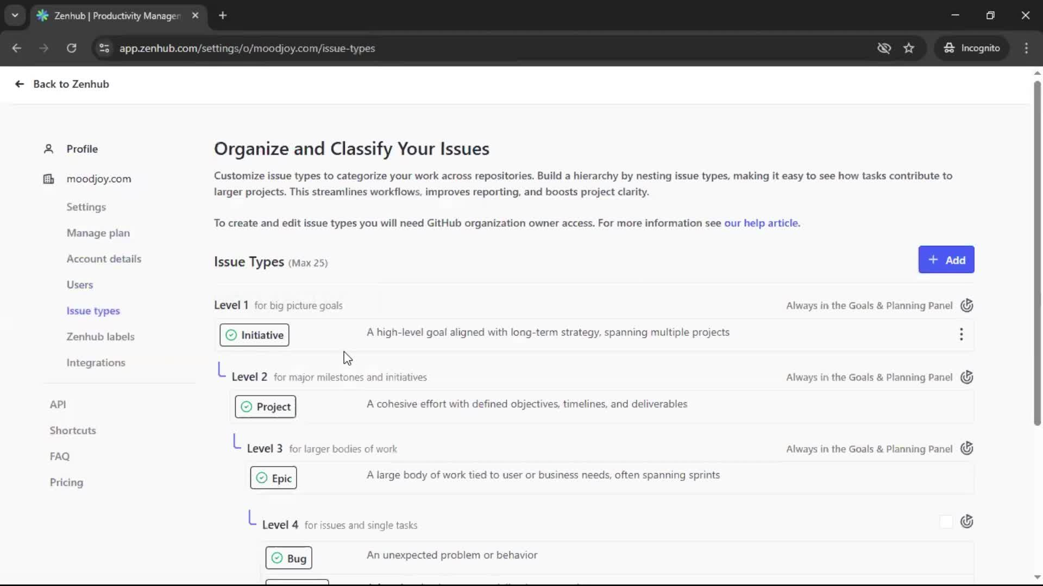Screen dimensions: 1043x586
Task: Click the Profile person icon
Action: pyautogui.click(x=48, y=149)
